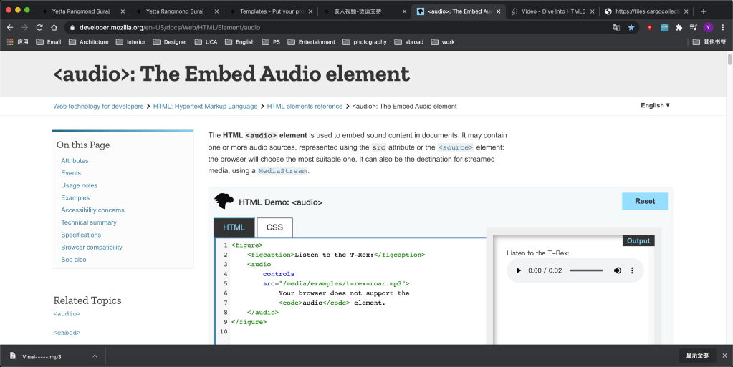
Task: Go to browser home page
Action: click(x=54, y=27)
